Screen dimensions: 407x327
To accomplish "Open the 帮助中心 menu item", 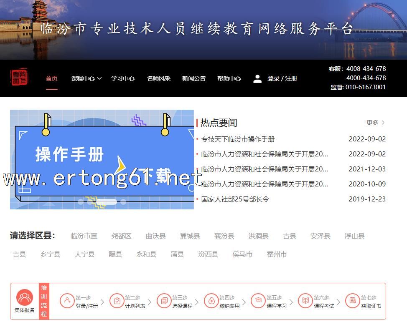I will click(229, 78).
